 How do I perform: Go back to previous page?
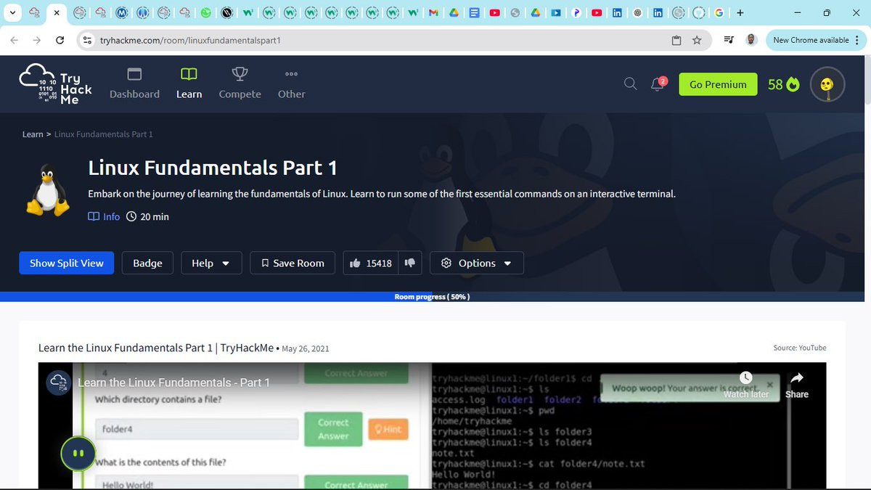tap(15, 40)
